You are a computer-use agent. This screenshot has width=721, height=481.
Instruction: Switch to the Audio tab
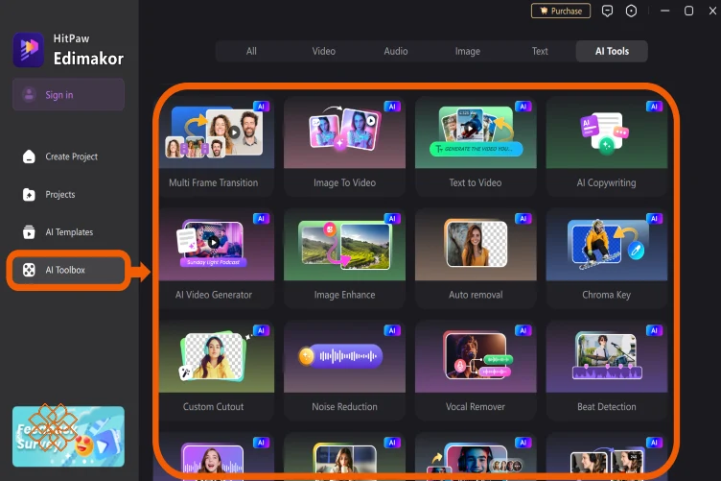tap(395, 51)
